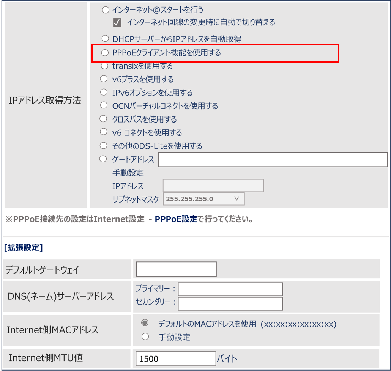Select OCNバーチャルコネクトを使用する radio button
The width and height of the screenshot is (391, 371).
(104, 105)
